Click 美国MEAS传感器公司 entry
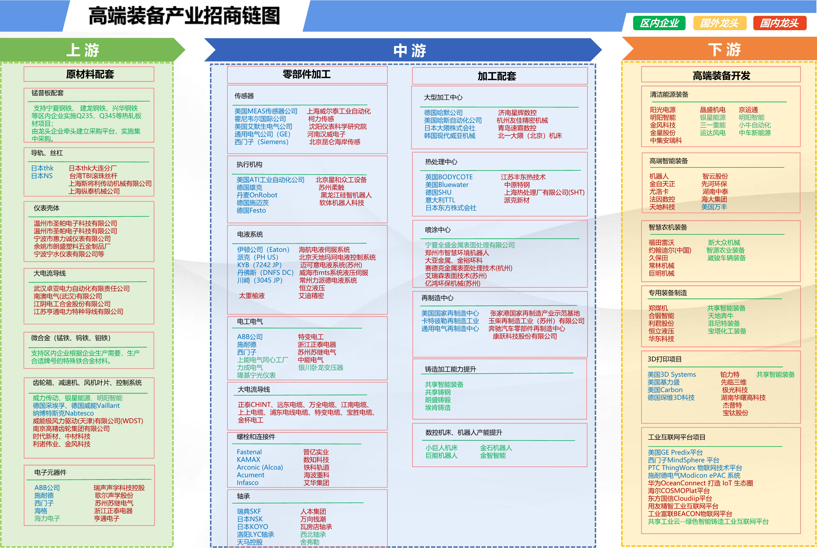Image resolution: width=817 pixels, height=548 pixels. (x=266, y=111)
